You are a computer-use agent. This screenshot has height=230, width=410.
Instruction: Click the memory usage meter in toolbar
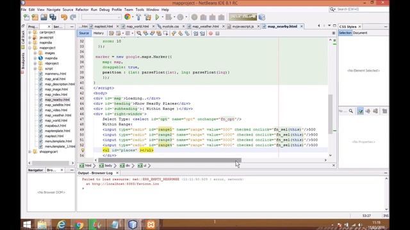[x=243, y=17]
